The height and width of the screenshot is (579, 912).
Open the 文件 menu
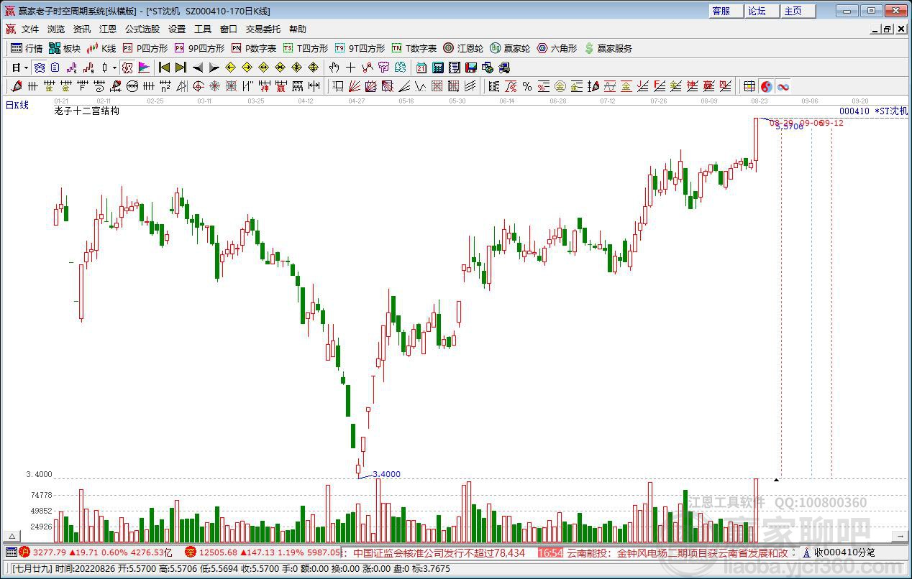point(30,29)
